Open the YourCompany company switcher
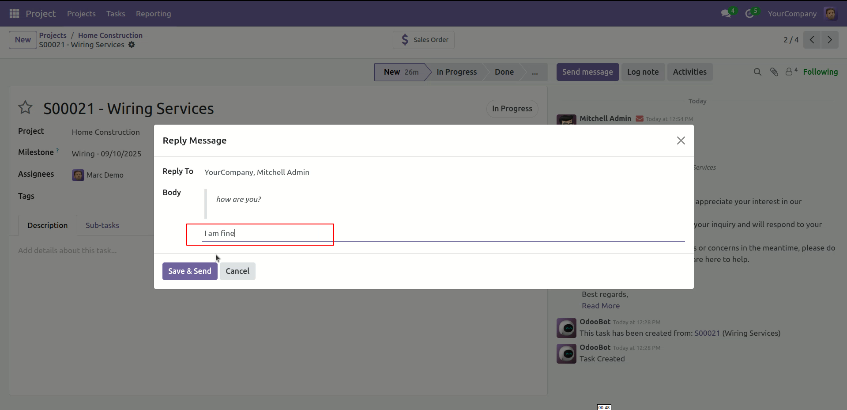The height and width of the screenshot is (410, 847). coord(792,14)
